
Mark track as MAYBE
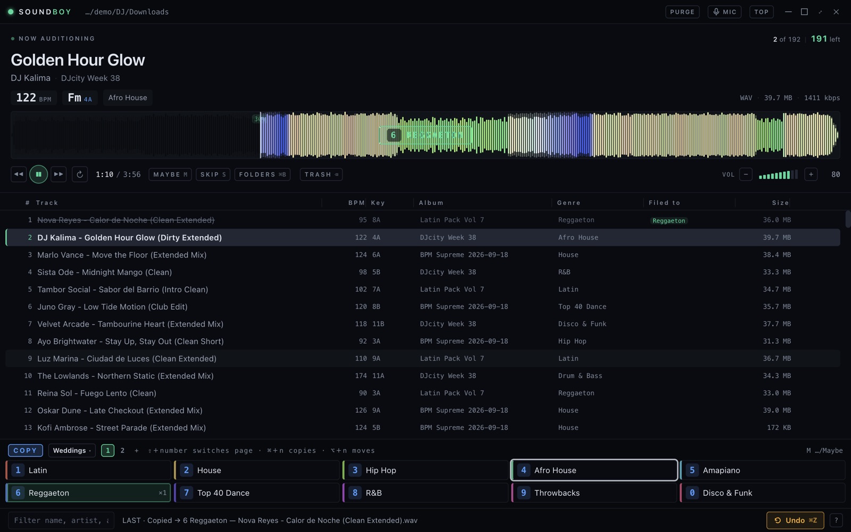tap(170, 174)
